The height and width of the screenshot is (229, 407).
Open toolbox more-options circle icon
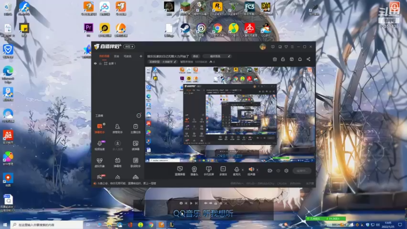[139, 116]
